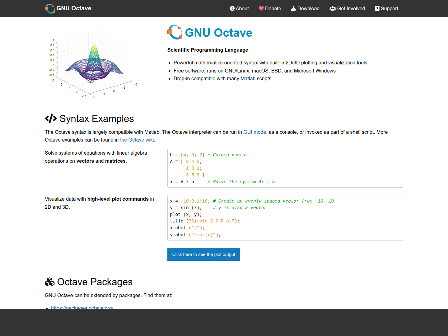Open the About menu item
The height and width of the screenshot is (336, 448).
(x=239, y=8)
